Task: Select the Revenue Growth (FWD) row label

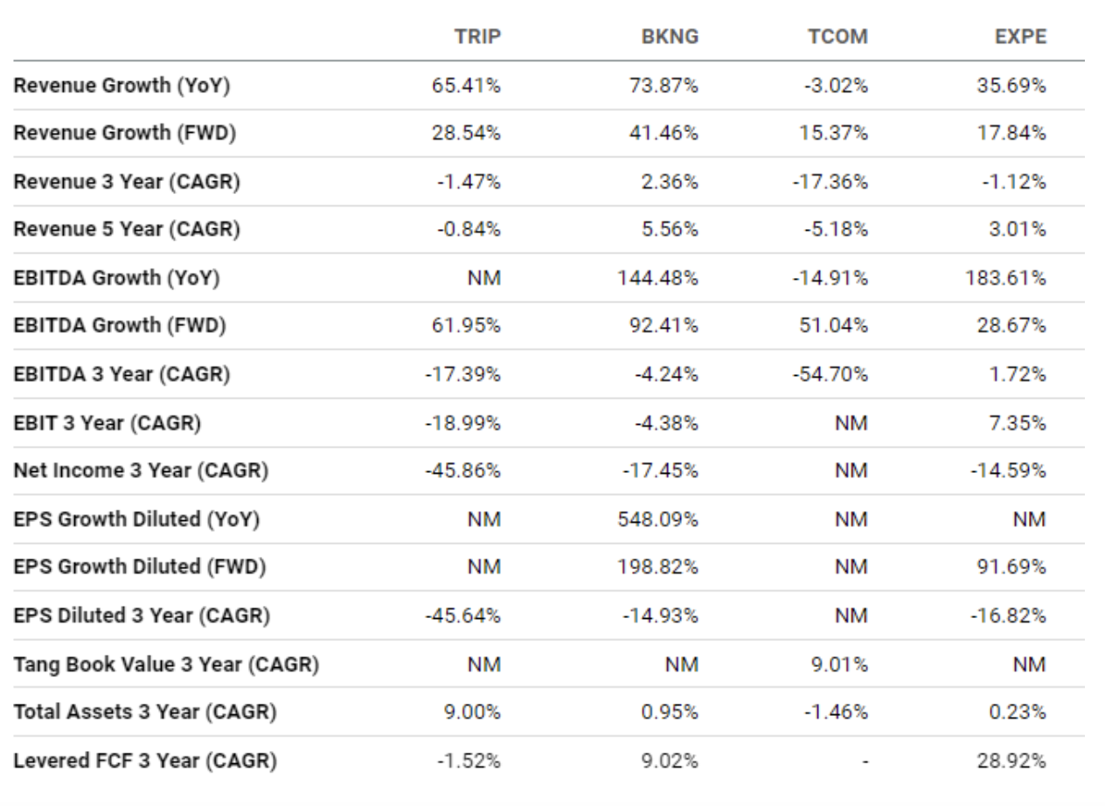Action: tap(124, 133)
